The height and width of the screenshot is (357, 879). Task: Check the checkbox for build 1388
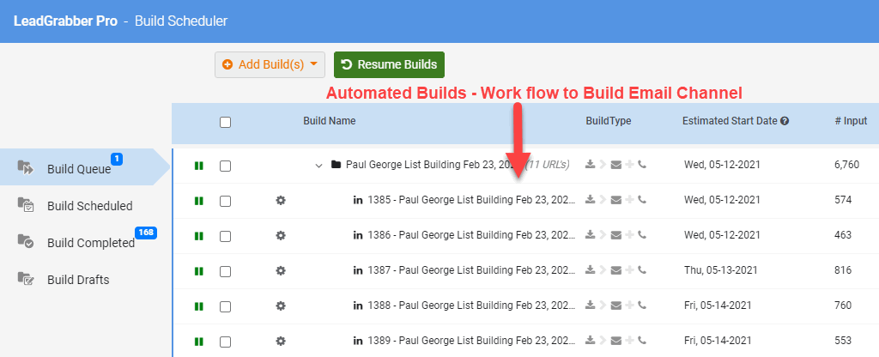tap(226, 307)
